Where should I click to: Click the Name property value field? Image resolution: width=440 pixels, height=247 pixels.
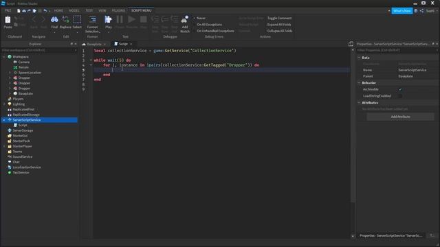click(417, 70)
